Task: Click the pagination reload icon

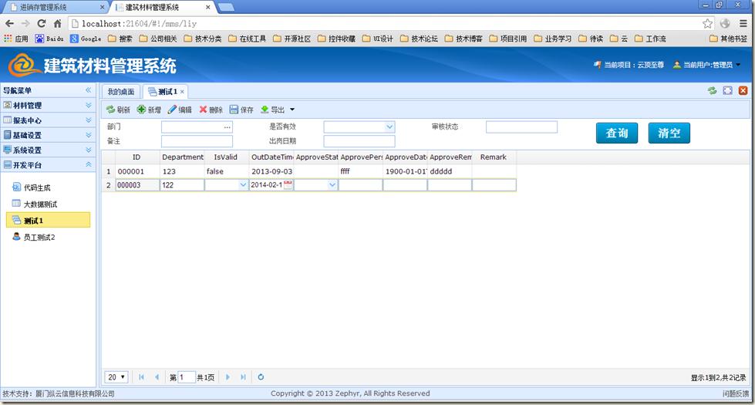Action: click(261, 377)
